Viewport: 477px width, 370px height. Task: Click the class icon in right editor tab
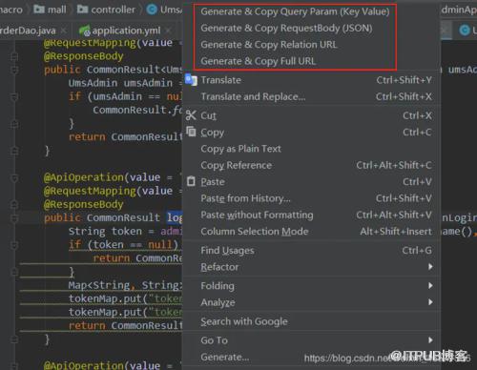(x=465, y=31)
